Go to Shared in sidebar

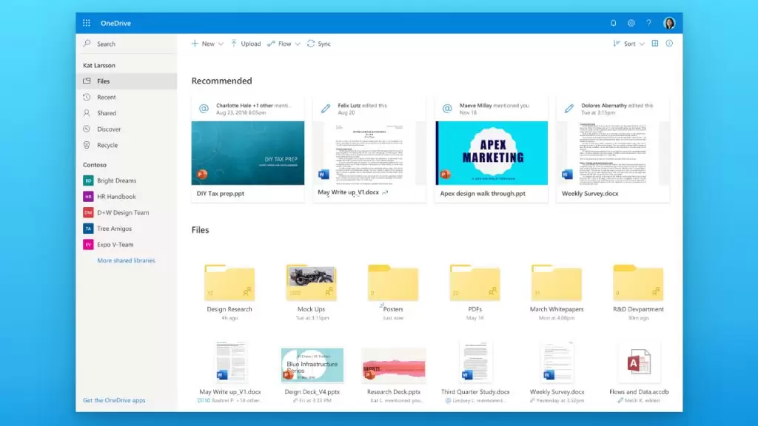(127, 113)
